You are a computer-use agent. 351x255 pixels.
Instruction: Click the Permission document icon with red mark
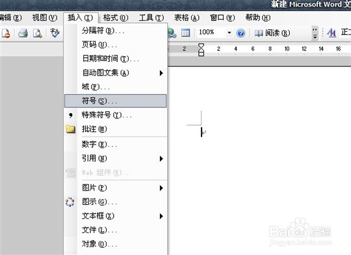[6, 33]
